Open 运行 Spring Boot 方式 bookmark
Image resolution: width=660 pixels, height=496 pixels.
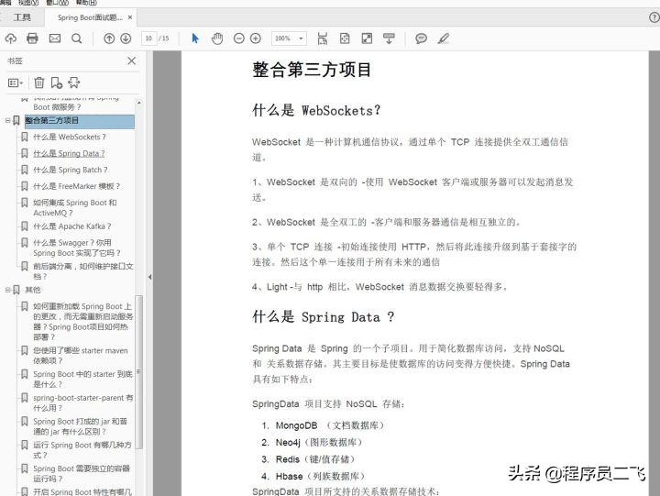point(82,449)
